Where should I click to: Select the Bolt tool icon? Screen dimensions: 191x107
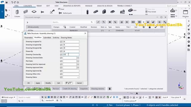[42, 12]
